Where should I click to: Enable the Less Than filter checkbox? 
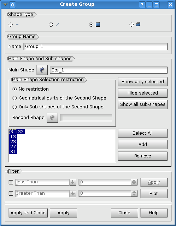point(11,182)
